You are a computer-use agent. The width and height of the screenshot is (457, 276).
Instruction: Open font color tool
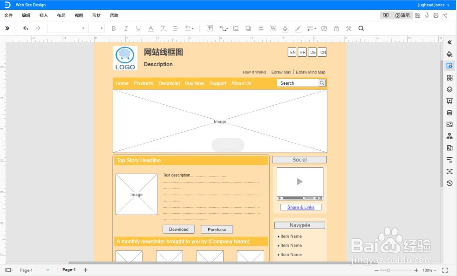(x=150, y=28)
